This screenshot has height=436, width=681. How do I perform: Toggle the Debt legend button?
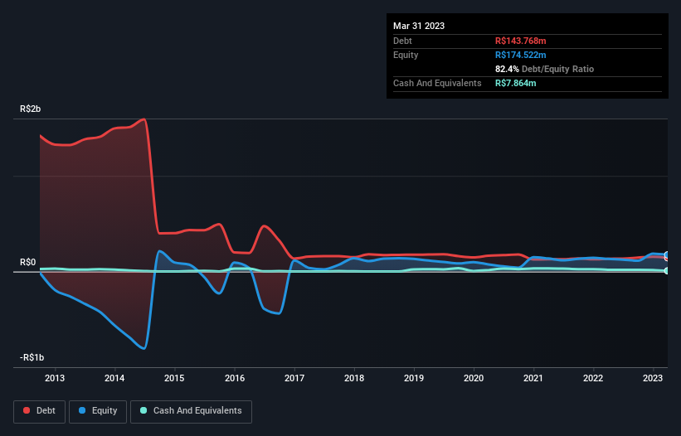(x=39, y=411)
